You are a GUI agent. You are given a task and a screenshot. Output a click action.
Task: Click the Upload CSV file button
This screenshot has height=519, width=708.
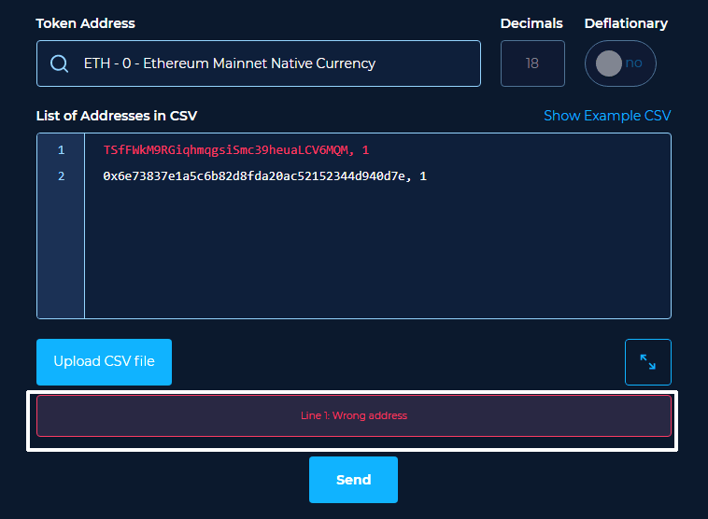(x=104, y=362)
